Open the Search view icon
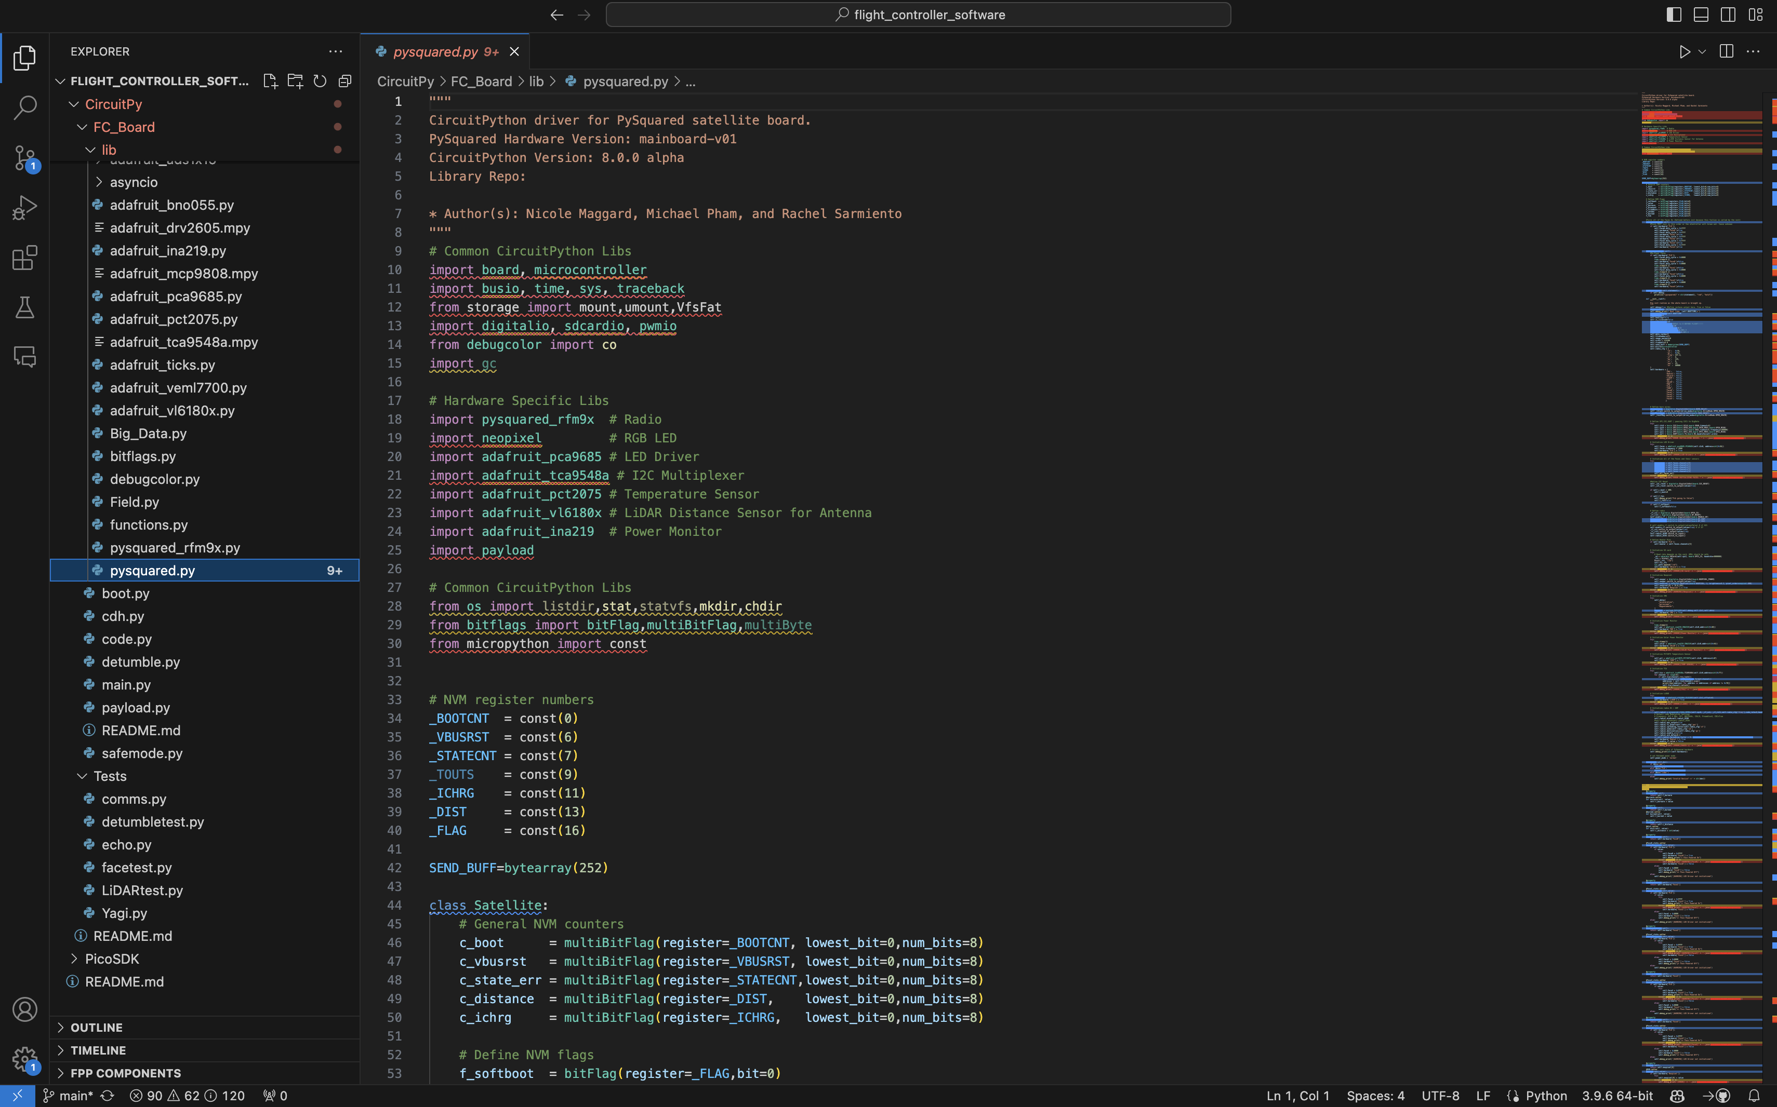The height and width of the screenshot is (1107, 1777). (24, 107)
